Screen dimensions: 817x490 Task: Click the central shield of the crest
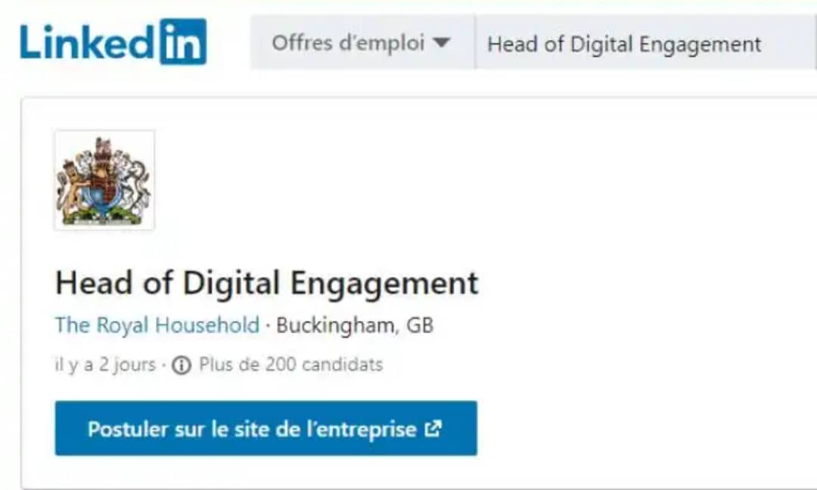click(103, 188)
